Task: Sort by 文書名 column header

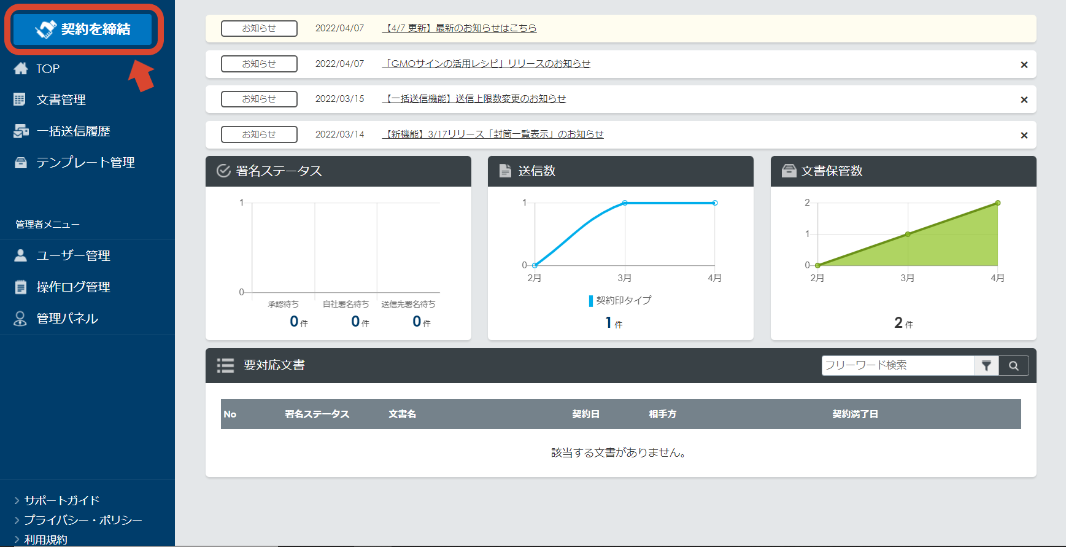Action: 402,414
